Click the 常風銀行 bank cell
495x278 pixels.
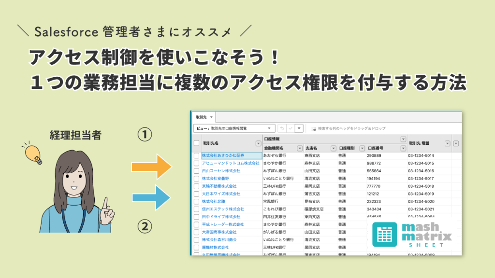pos(271,201)
